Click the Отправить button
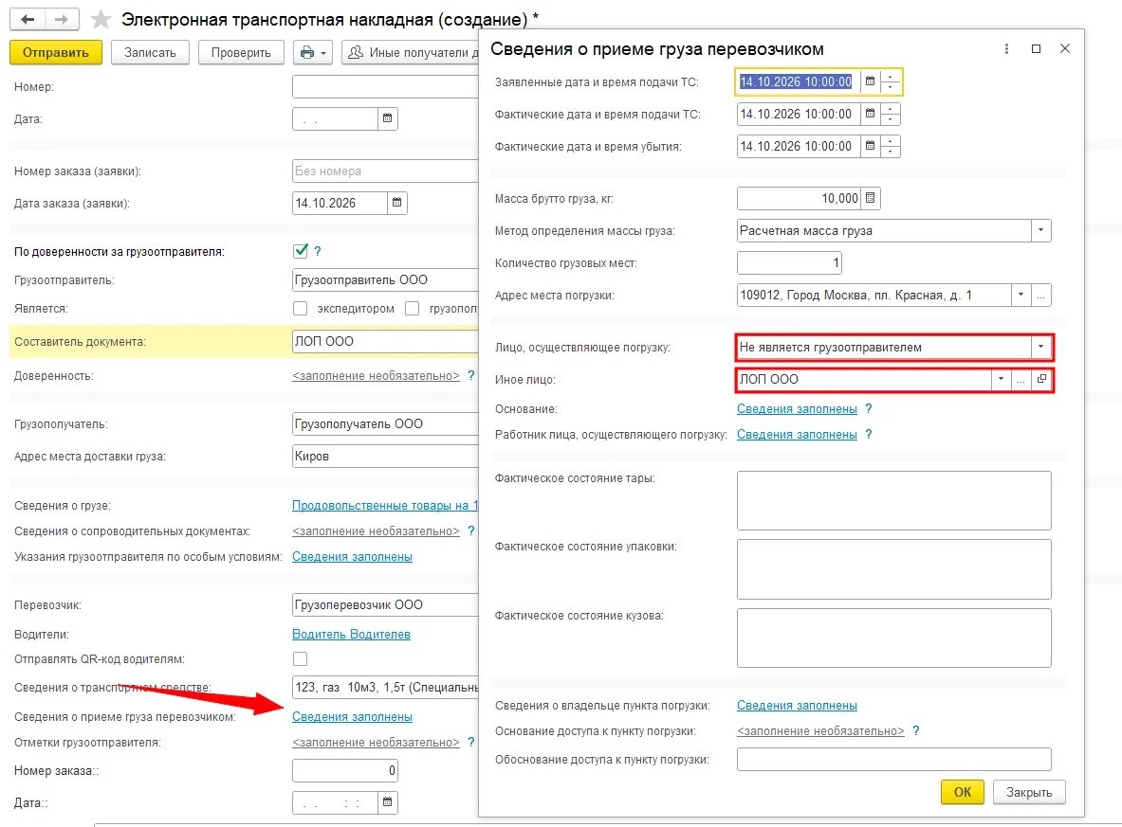This screenshot has width=1122, height=827. [56, 52]
